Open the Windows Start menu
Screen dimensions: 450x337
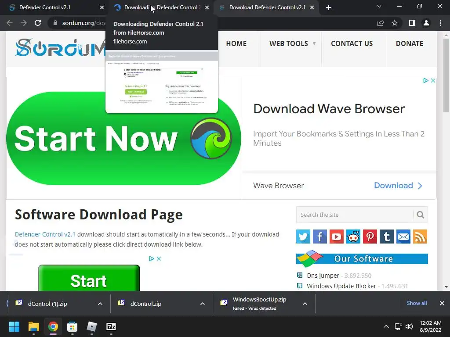15,326
